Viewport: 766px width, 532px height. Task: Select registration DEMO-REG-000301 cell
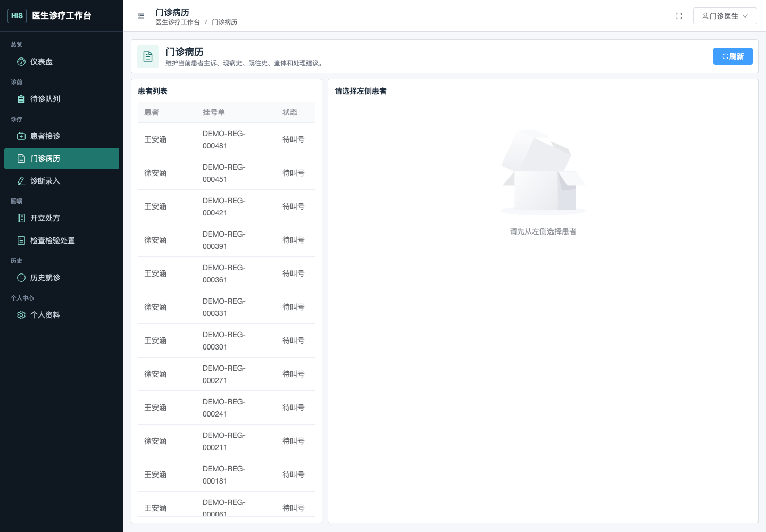[236, 340]
